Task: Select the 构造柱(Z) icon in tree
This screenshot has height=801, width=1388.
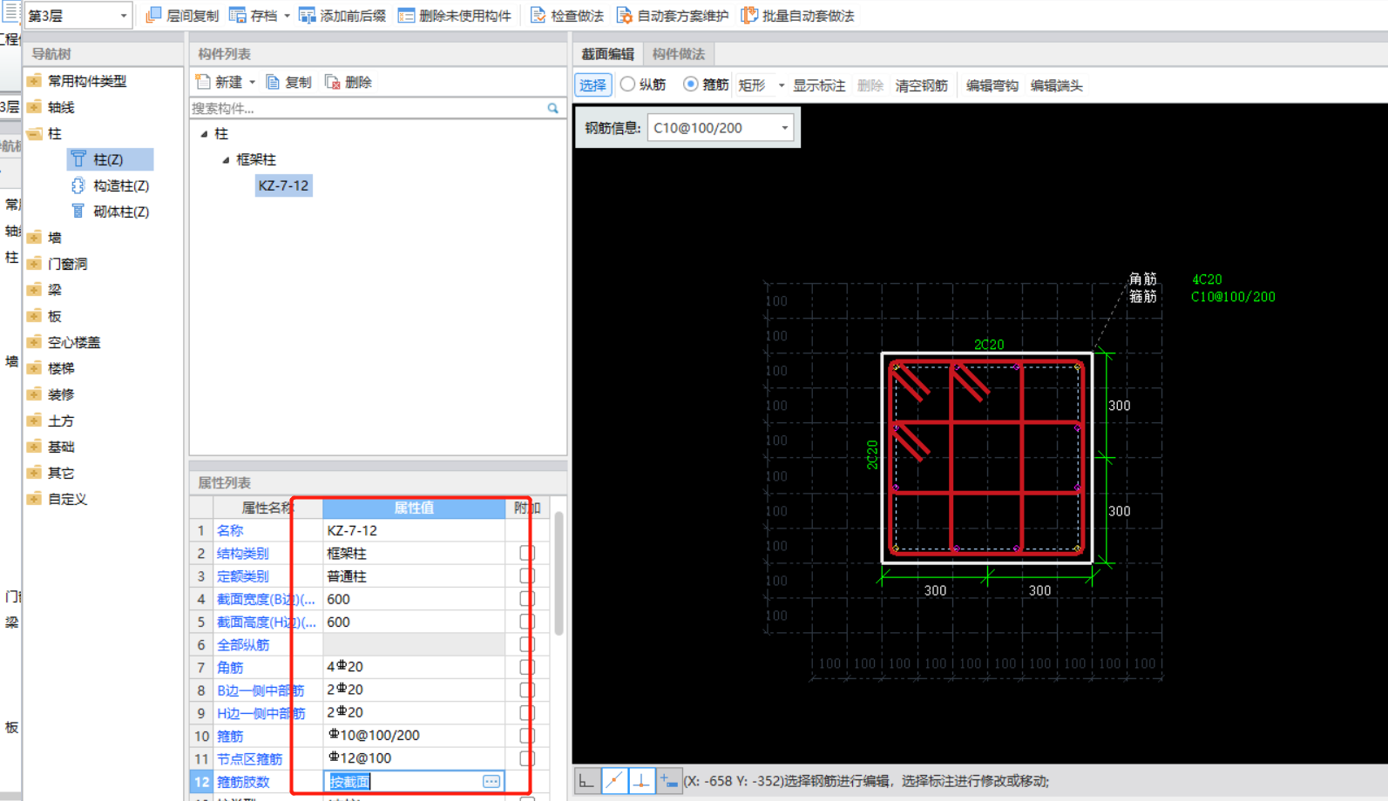Action: click(78, 185)
